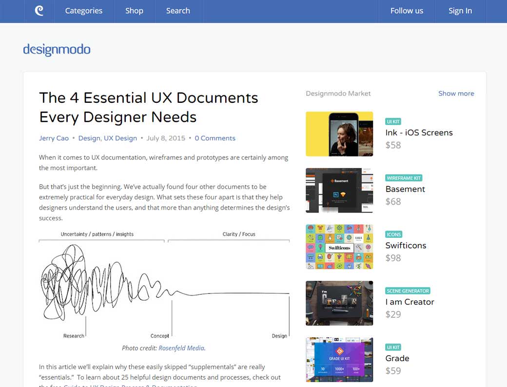Switch to the Shop section
This screenshot has height=387, width=507.
(134, 10)
